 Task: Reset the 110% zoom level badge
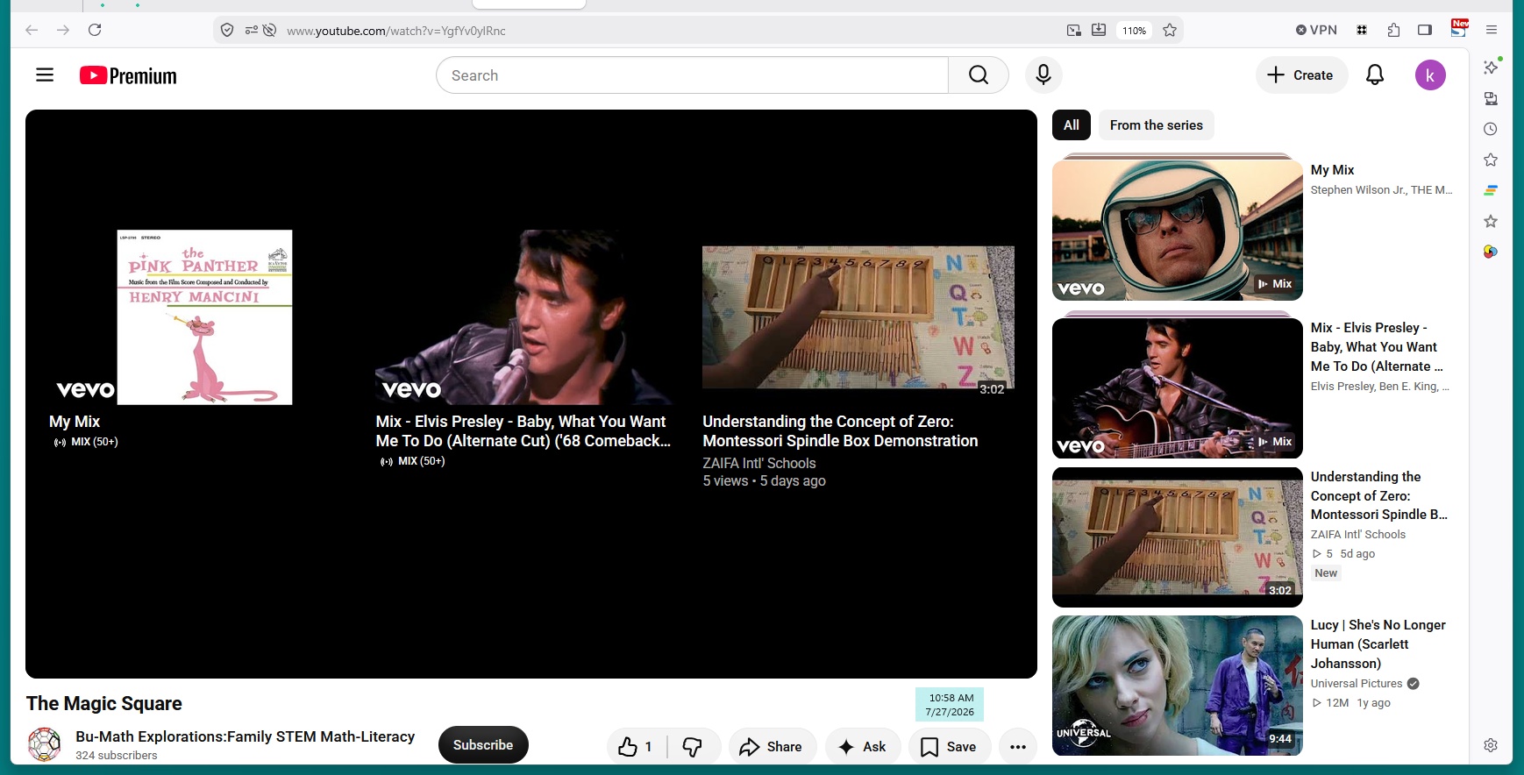1135,31
